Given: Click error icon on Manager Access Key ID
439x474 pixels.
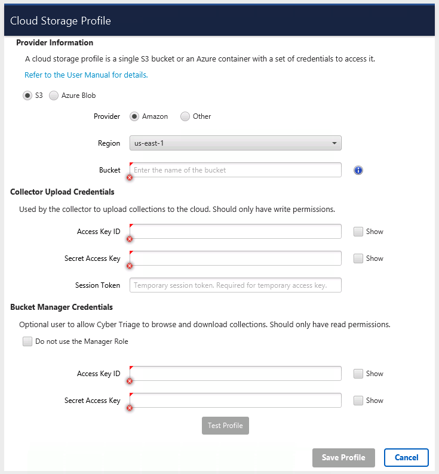Looking at the screenshot, I should point(130,381).
